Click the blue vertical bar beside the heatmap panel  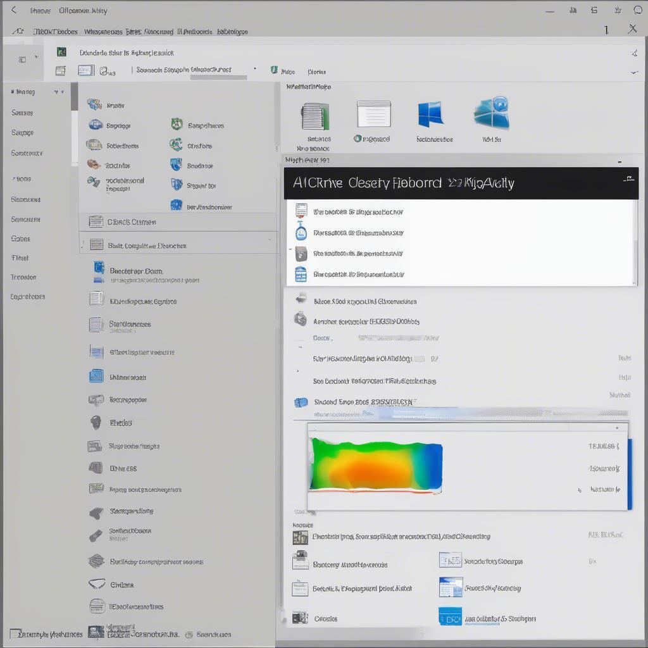630,474
